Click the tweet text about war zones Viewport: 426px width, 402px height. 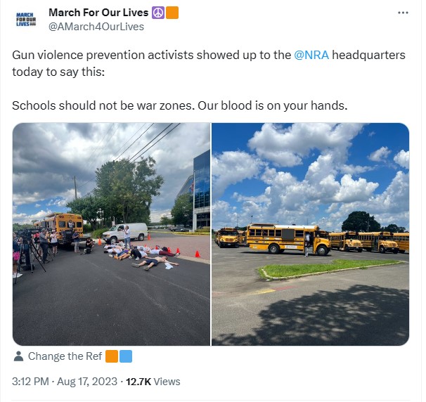tap(179, 105)
